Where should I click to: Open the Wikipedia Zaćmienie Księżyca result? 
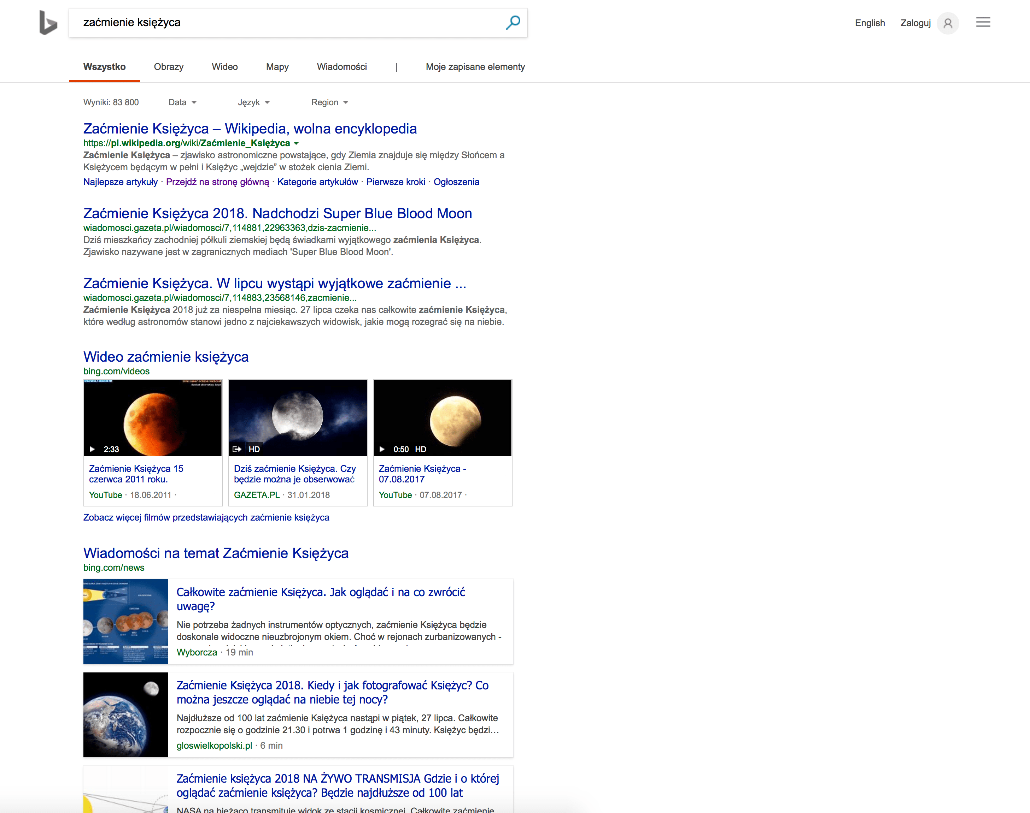tap(250, 129)
